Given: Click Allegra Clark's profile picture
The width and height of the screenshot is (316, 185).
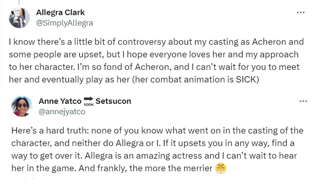Looking at the screenshot, I should click(19, 18).
